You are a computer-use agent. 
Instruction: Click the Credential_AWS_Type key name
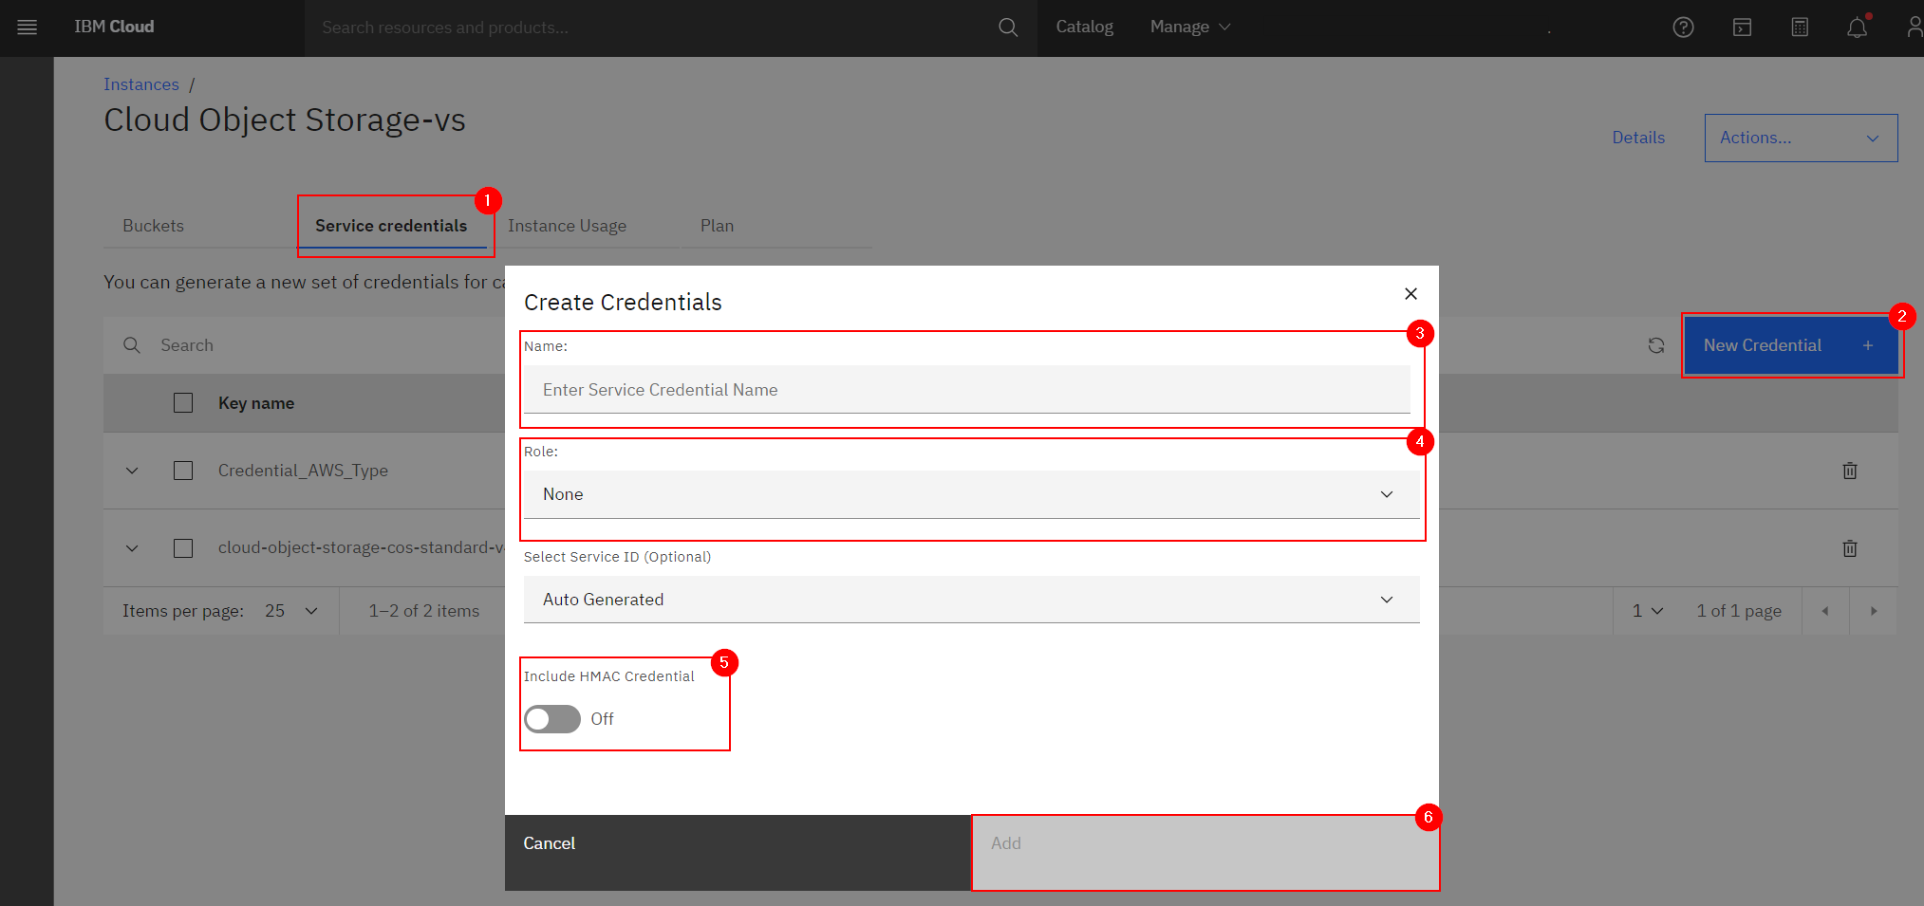pos(303,471)
